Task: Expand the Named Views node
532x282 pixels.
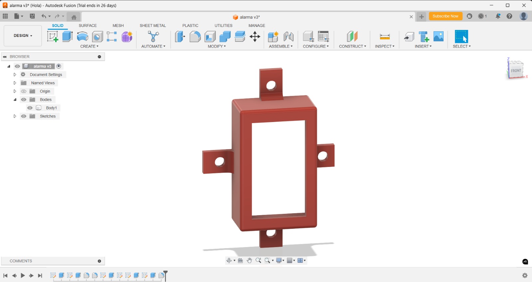Action: [15, 83]
